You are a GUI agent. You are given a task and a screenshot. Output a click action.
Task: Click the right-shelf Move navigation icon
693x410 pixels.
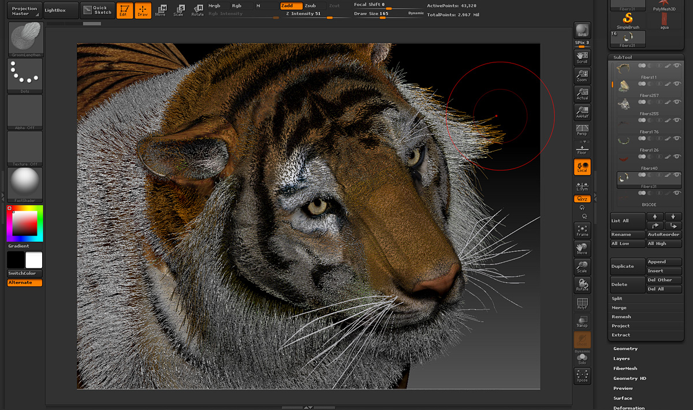pos(582,248)
